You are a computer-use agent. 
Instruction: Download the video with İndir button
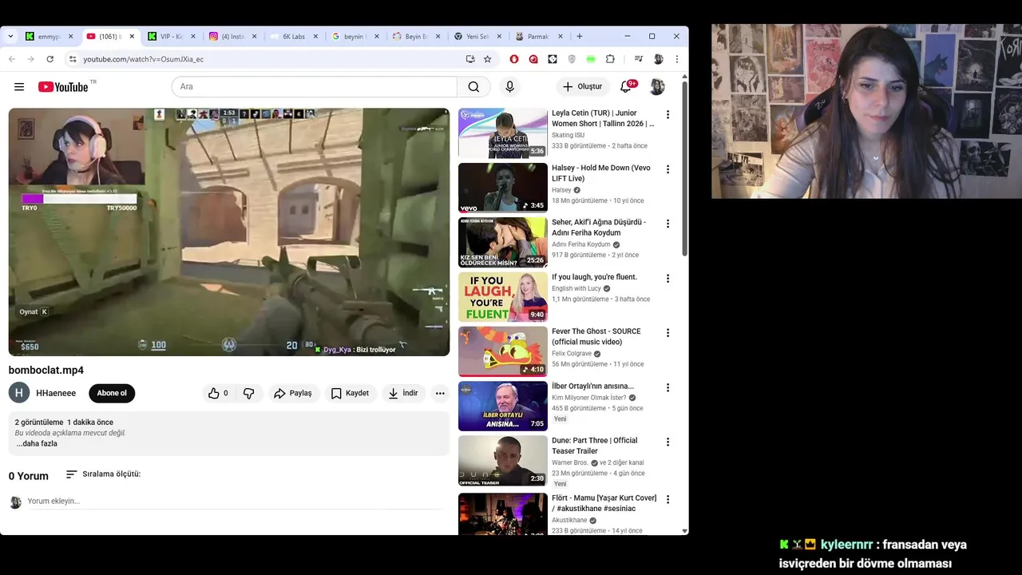403,393
